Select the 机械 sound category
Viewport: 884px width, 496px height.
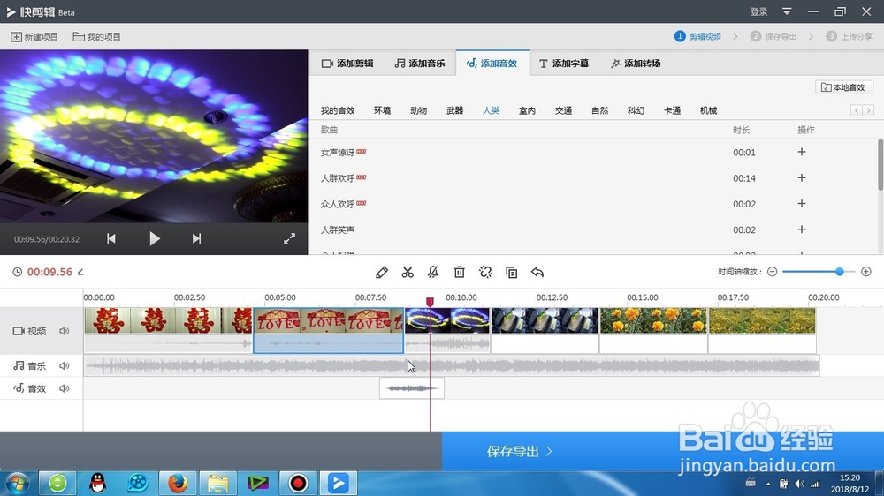pos(708,110)
